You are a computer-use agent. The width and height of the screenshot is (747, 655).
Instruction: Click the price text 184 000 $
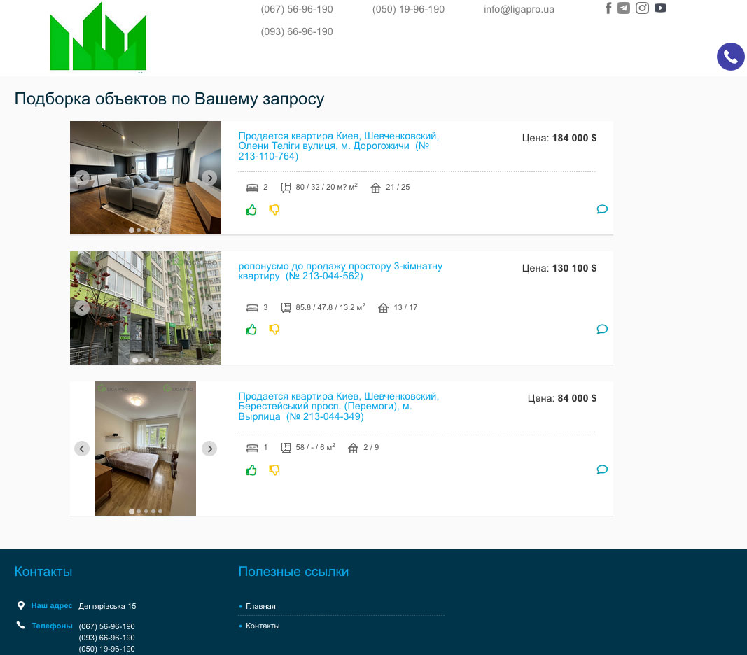click(x=574, y=138)
